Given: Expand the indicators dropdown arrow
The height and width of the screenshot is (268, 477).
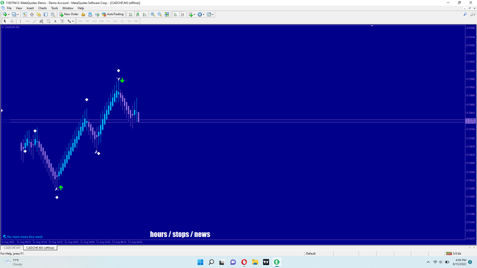Looking at the screenshot, I should point(194,14).
